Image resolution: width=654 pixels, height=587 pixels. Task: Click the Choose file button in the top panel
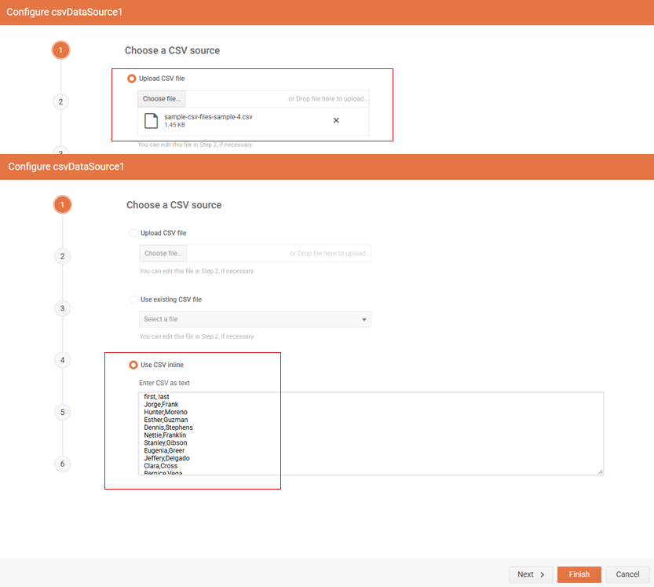(162, 99)
